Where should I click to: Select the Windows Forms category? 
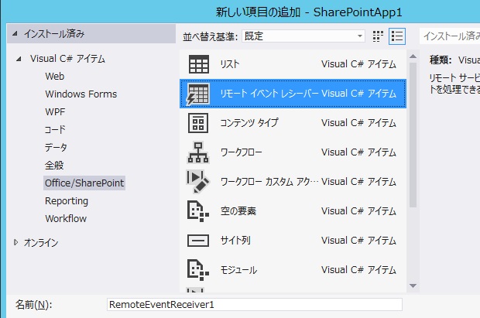pyautogui.click(x=81, y=94)
